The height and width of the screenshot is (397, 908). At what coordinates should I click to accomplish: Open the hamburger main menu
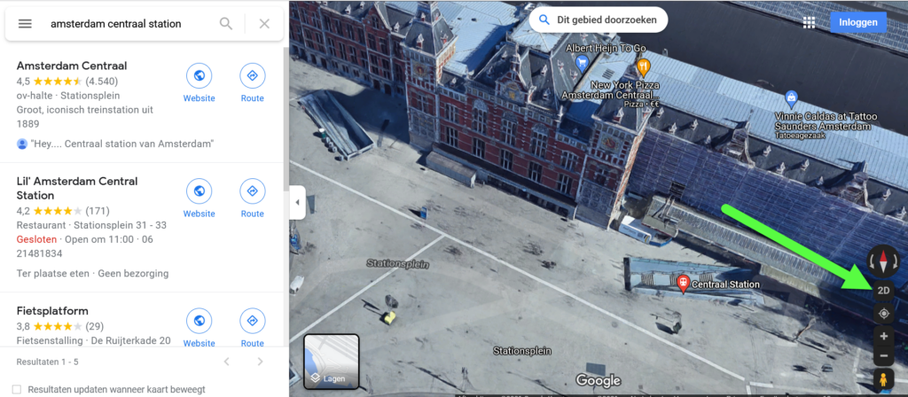(x=25, y=24)
